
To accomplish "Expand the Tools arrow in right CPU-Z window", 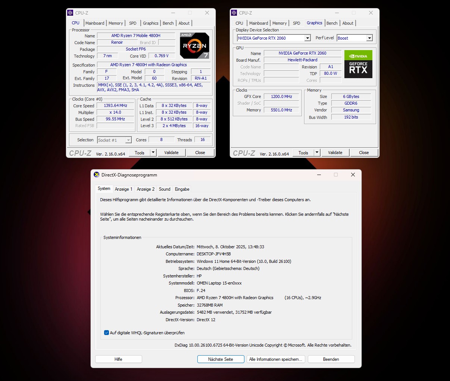I will [x=317, y=153].
